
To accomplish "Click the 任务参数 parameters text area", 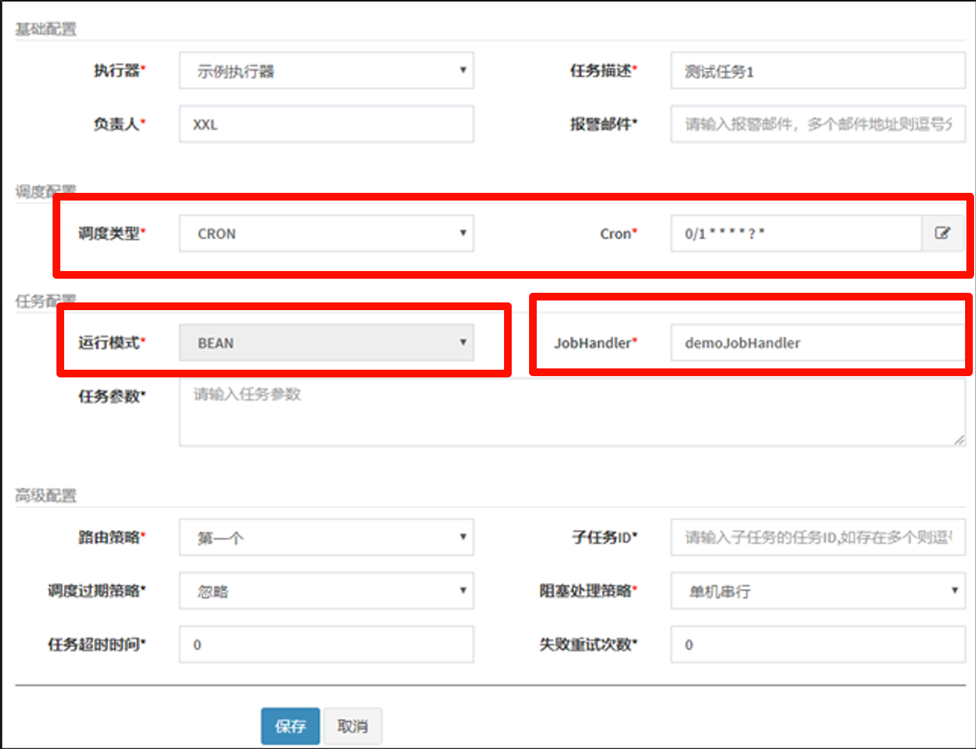I will click(571, 412).
